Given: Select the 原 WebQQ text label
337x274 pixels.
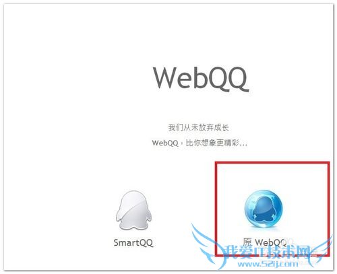Looking at the screenshot, I should (265, 242).
